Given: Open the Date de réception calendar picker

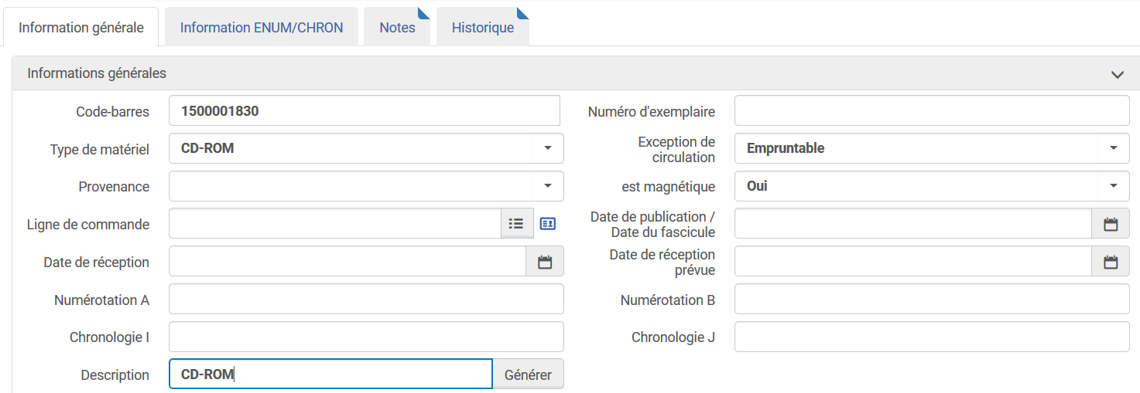Looking at the screenshot, I should click(545, 262).
